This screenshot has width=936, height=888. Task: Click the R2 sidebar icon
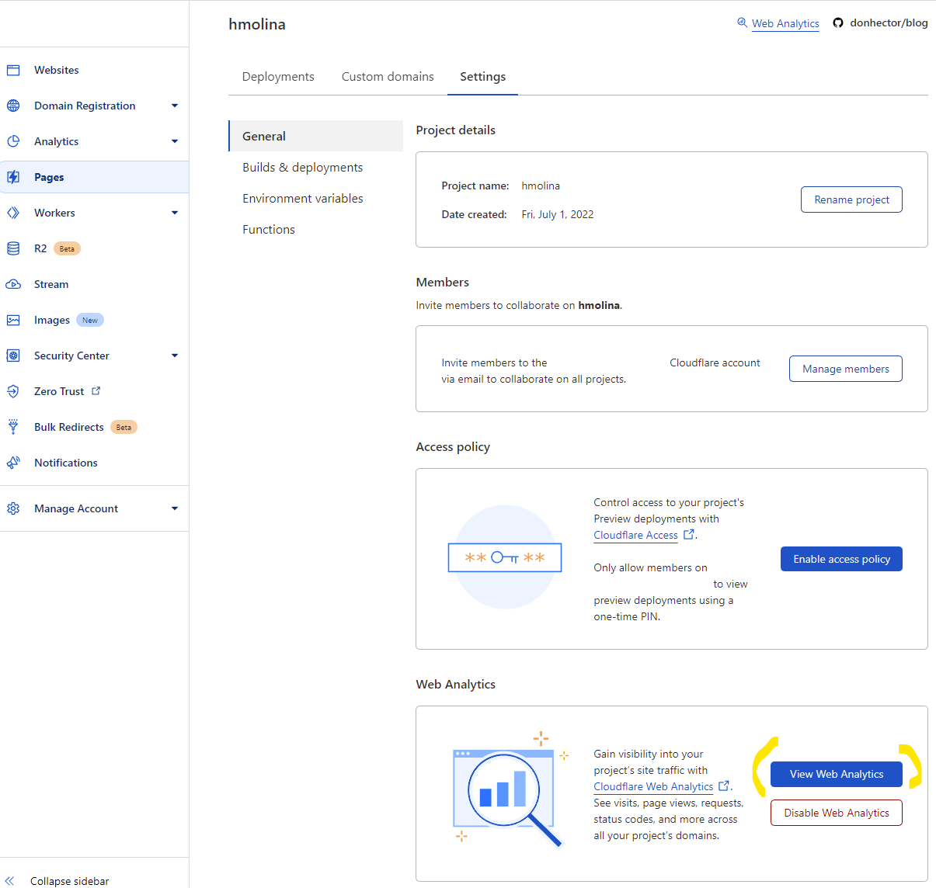pyautogui.click(x=13, y=248)
